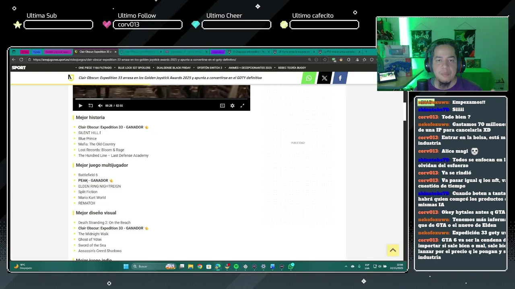Open 'BLUE LOCK 327 SPOILERS' link

[134, 68]
